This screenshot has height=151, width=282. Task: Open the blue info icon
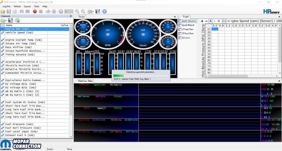[x=104, y=12]
